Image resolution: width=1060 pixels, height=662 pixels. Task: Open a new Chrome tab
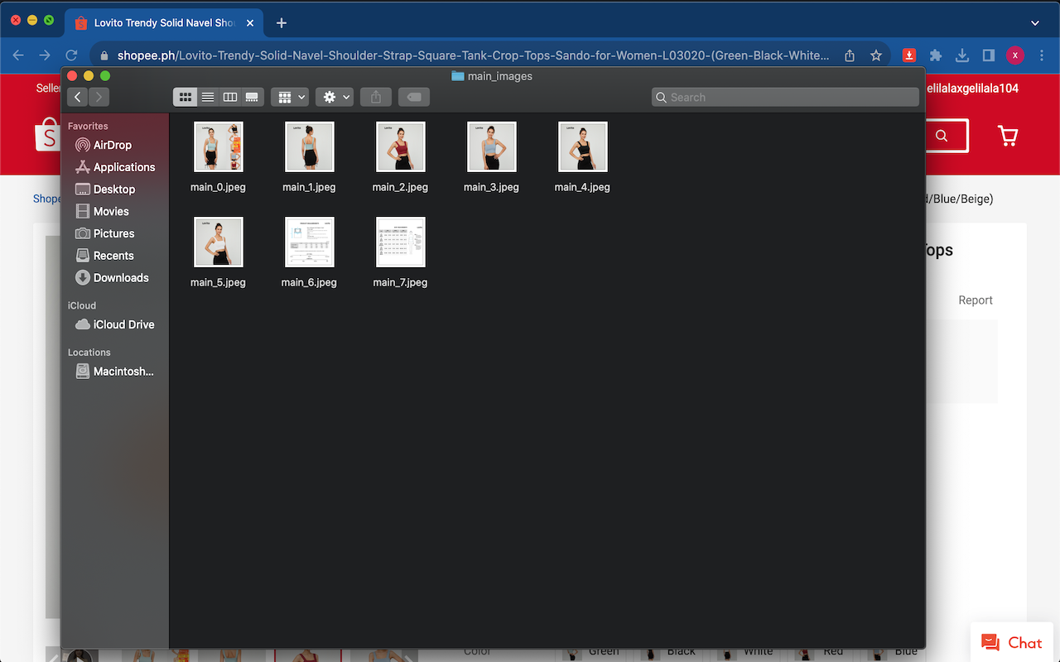(282, 23)
